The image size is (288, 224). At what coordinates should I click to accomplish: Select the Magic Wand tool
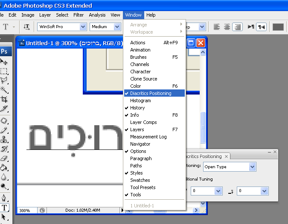point(4,89)
